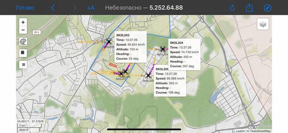Open page in Safari compass icon
The width and height of the screenshot is (288, 133).
coord(267,8)
